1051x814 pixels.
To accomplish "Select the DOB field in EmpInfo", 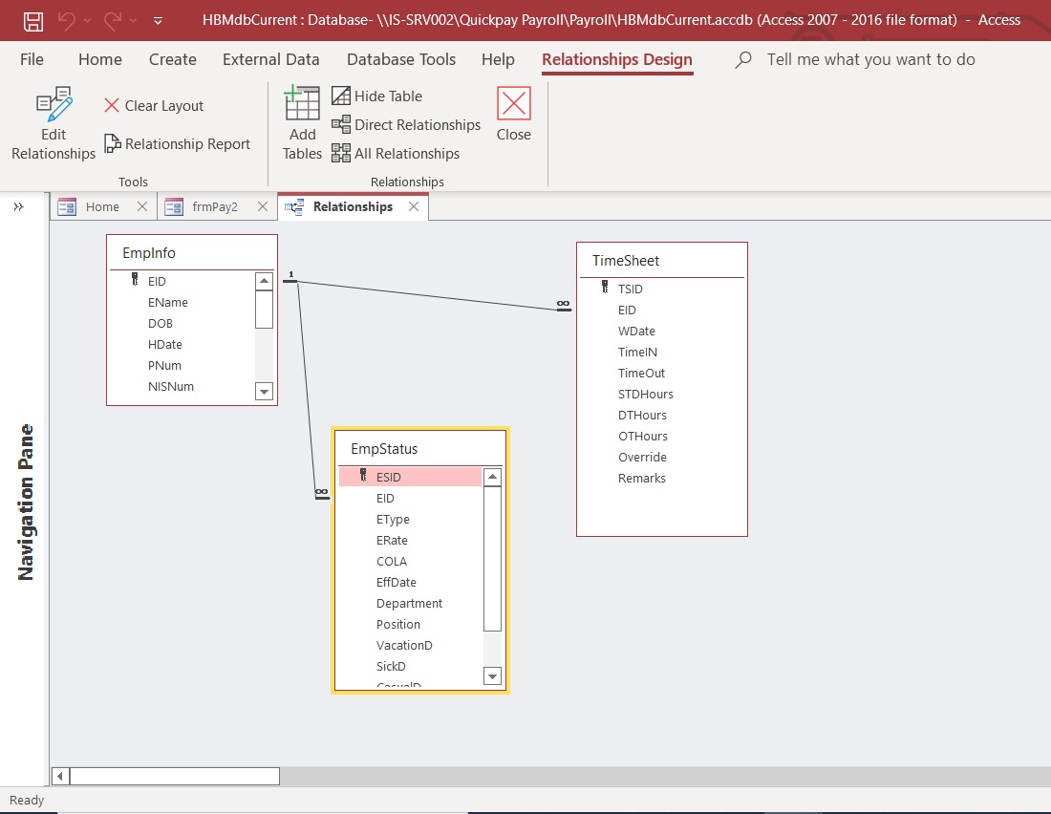I will click(x=161, y=323).
